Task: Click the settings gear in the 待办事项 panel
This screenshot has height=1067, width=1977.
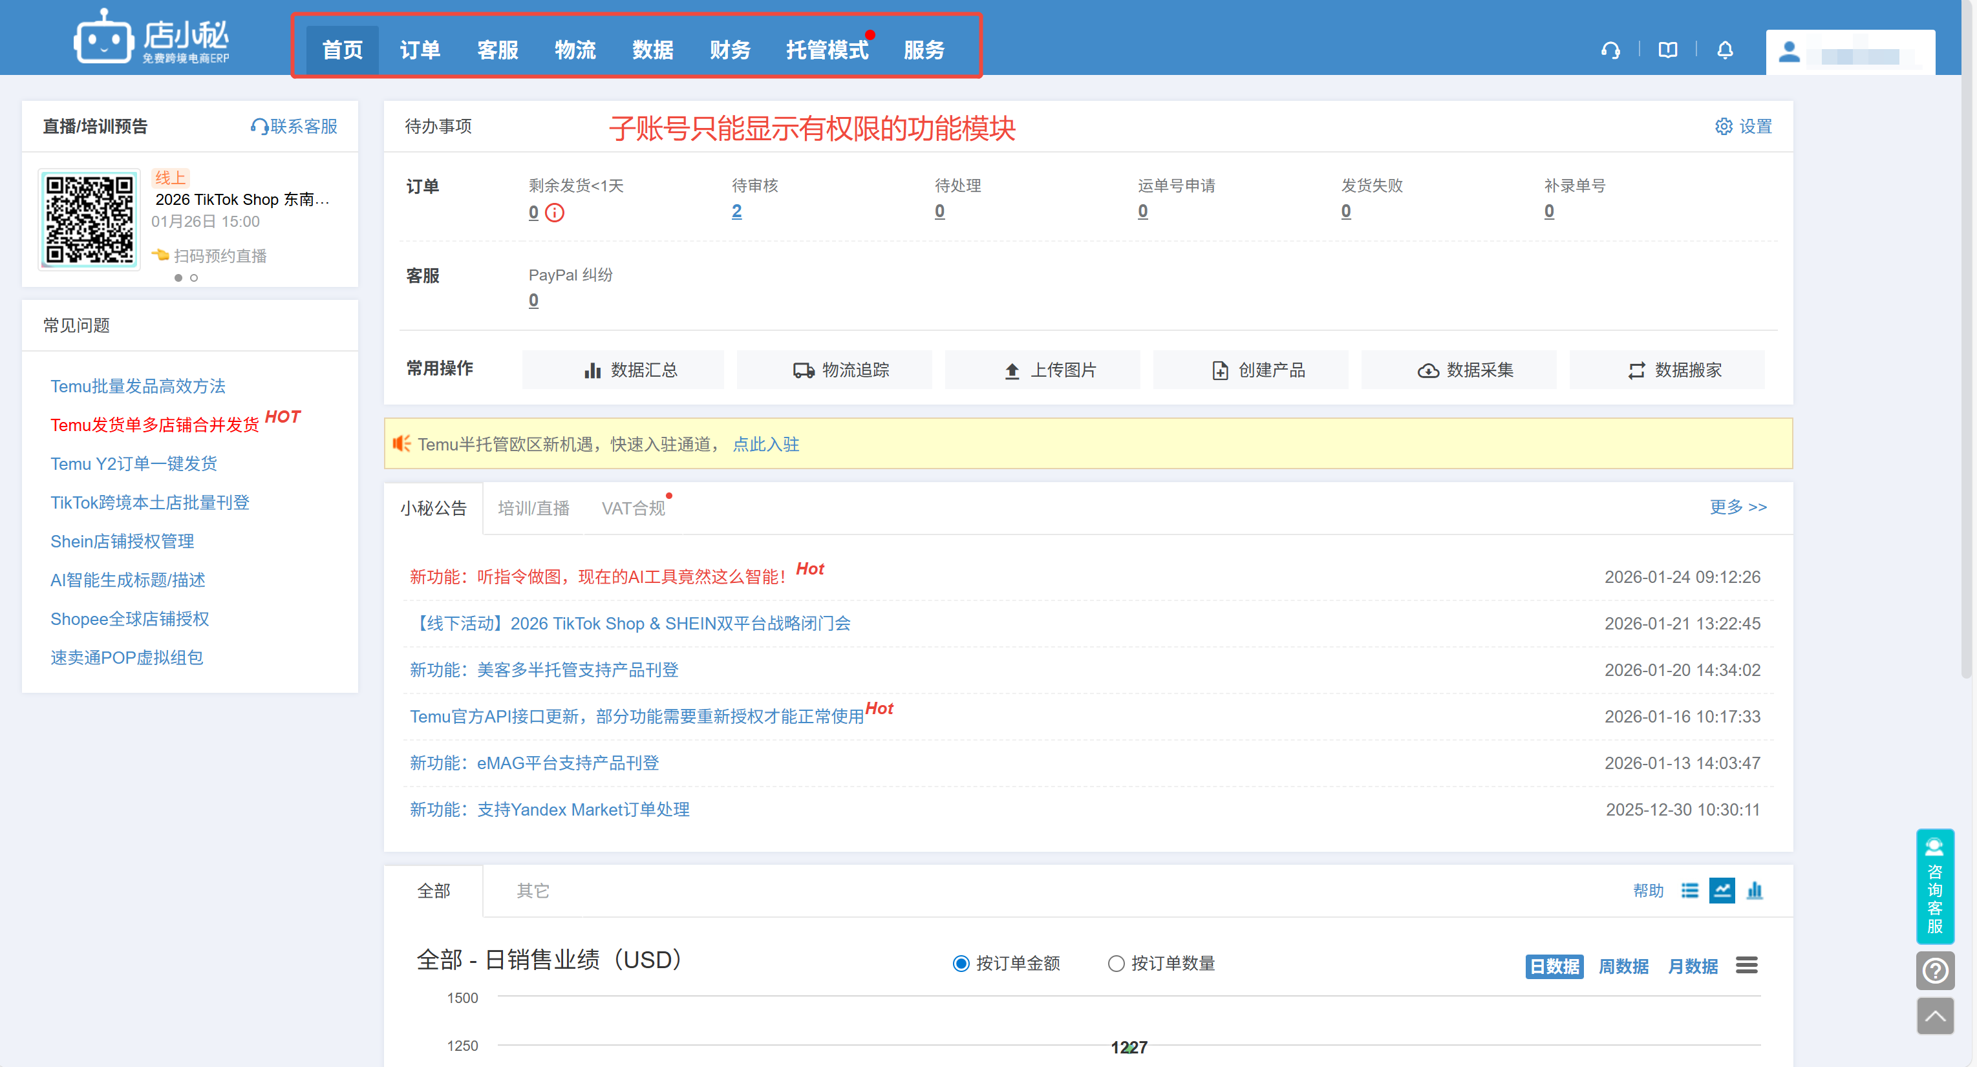Action: point(1723,127)
